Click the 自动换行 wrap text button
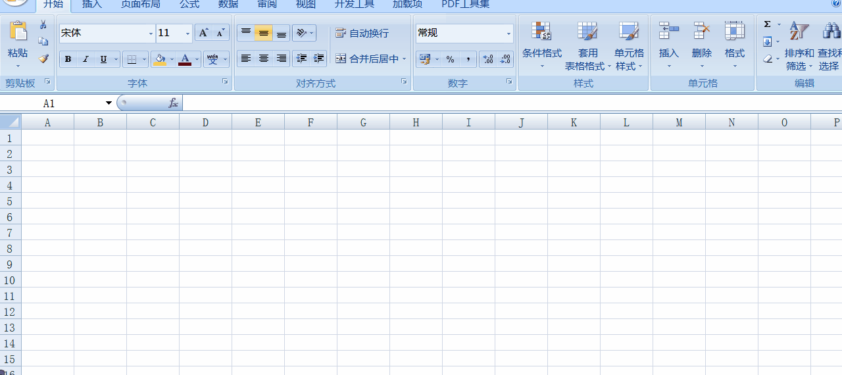This screenshot has width=842, height=375. (x=362, y=33)
